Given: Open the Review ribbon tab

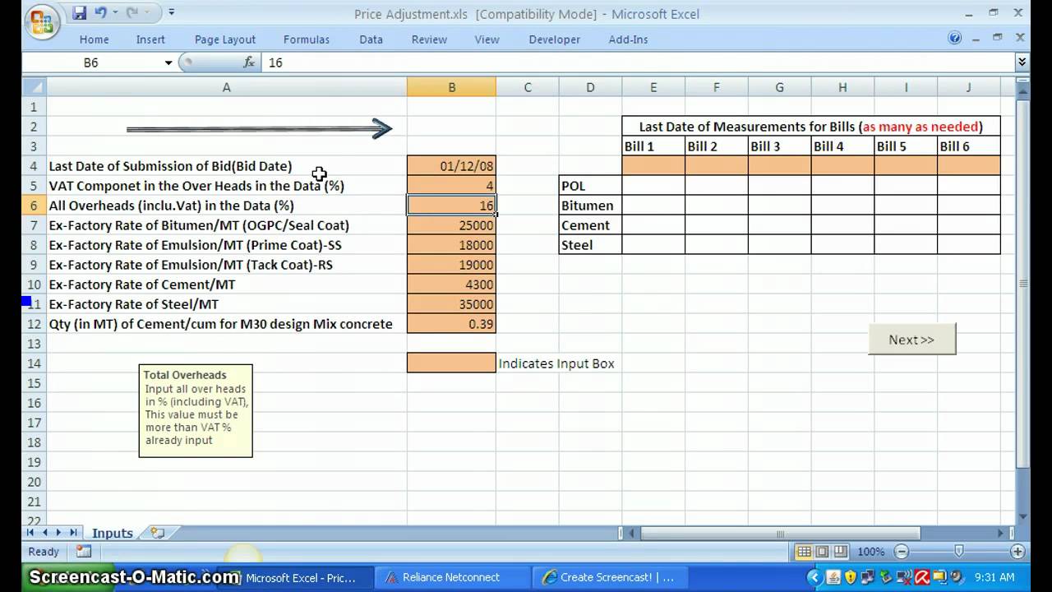Looking at the screenshot, I should tap(429, 39).
